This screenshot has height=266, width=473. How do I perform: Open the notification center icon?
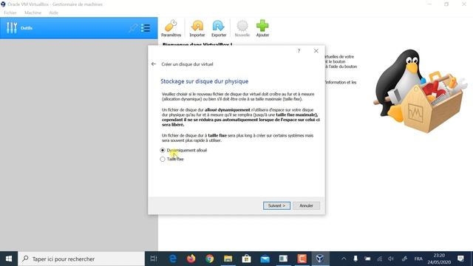pyautogui.click(x=460, y=259)
